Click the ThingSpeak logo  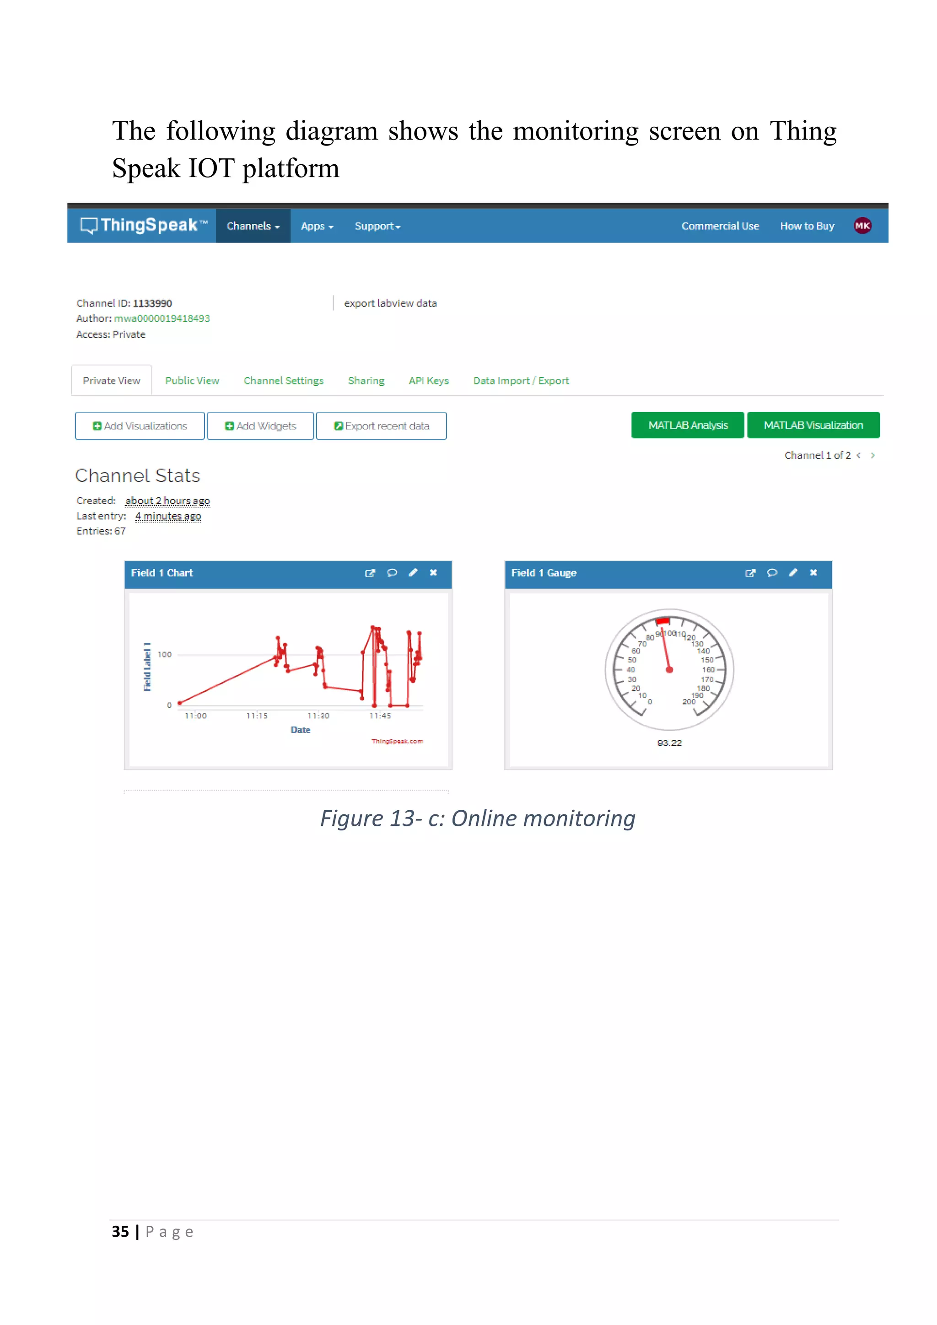pyautogui.click(x=143, y=225)
